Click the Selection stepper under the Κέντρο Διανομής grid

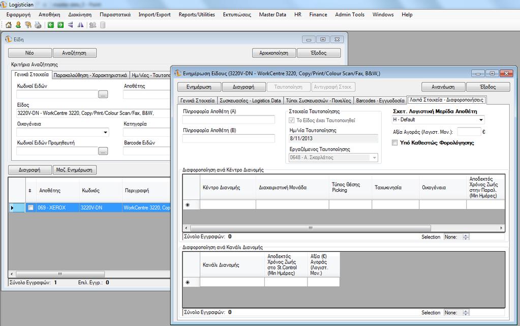(x=466, y=237)
